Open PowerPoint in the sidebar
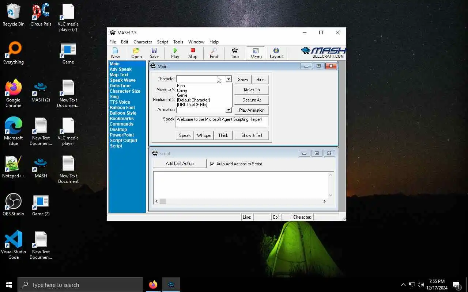The height and width of the screenshot is (292, 468). 122,135
